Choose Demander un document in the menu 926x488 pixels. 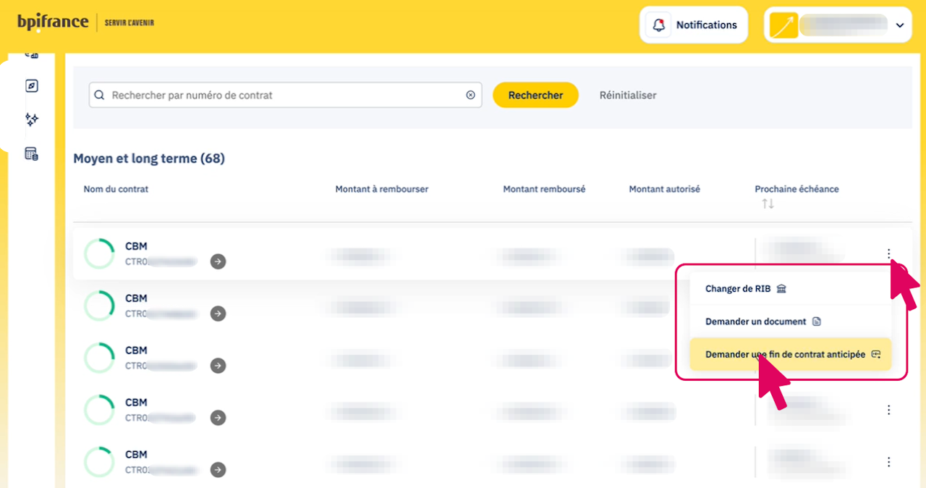coord(763,321)
